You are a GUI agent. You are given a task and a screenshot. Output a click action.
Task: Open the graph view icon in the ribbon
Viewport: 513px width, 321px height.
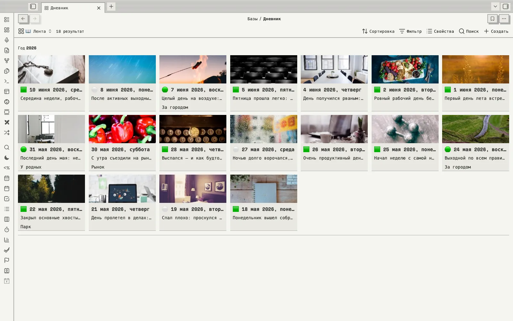coord(7,61)
